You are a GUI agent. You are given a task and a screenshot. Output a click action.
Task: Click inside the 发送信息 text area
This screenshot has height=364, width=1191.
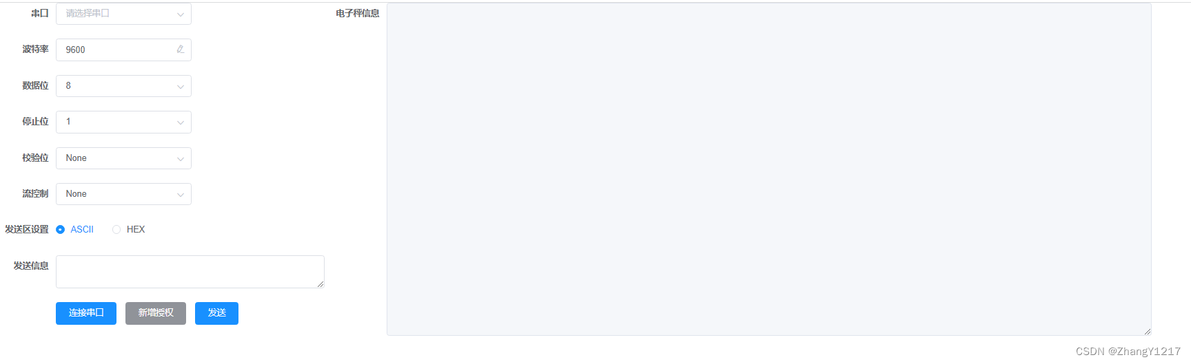(x=190, y=272)
